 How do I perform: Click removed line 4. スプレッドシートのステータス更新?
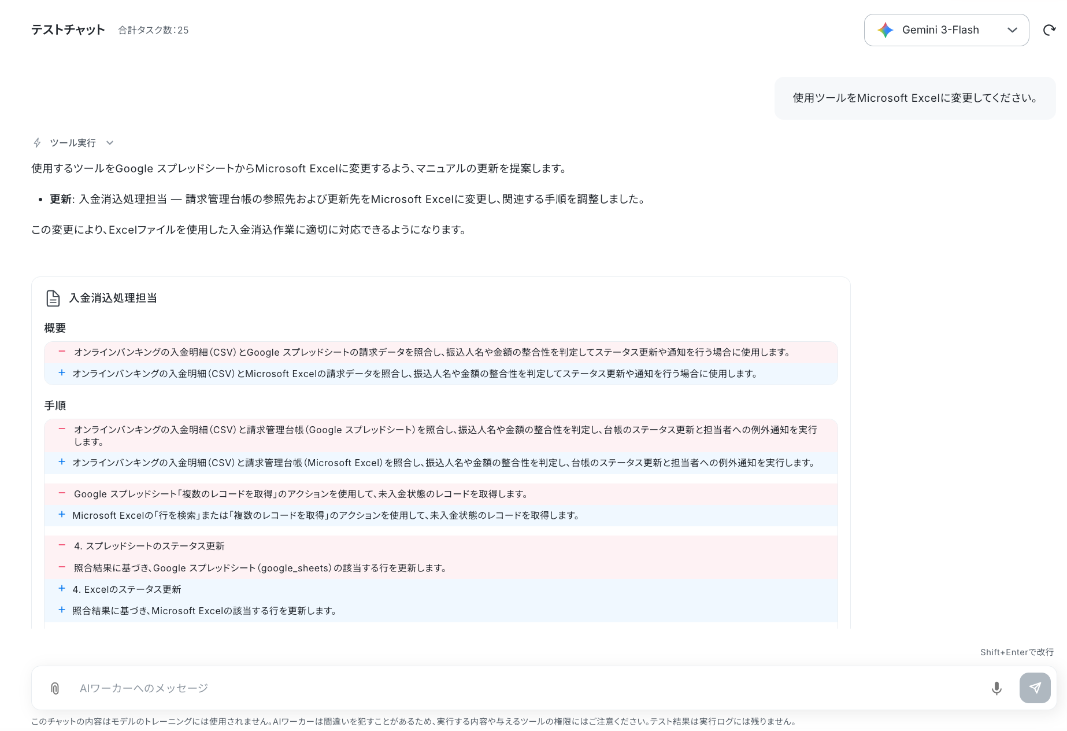click(441, 546)
